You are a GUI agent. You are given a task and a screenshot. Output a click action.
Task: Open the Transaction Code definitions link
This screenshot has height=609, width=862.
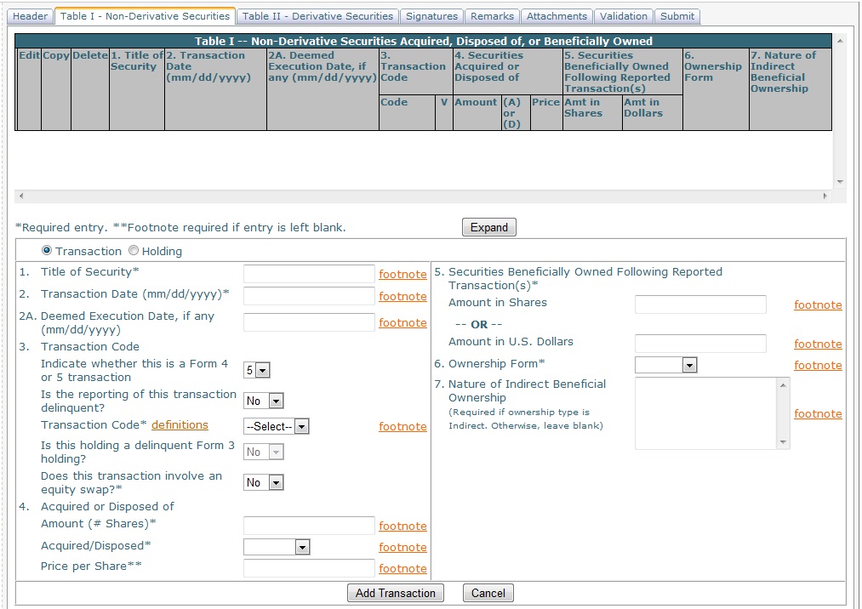[x=180, y=424]
